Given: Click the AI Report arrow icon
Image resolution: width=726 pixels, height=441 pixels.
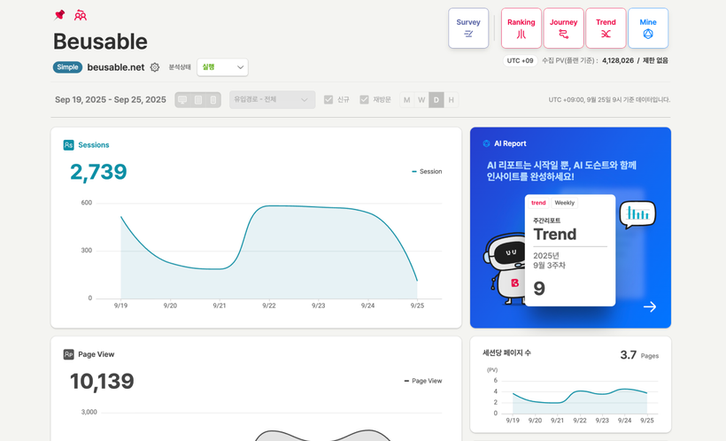Looking at the screenshot, I should (x=650, y=306).
